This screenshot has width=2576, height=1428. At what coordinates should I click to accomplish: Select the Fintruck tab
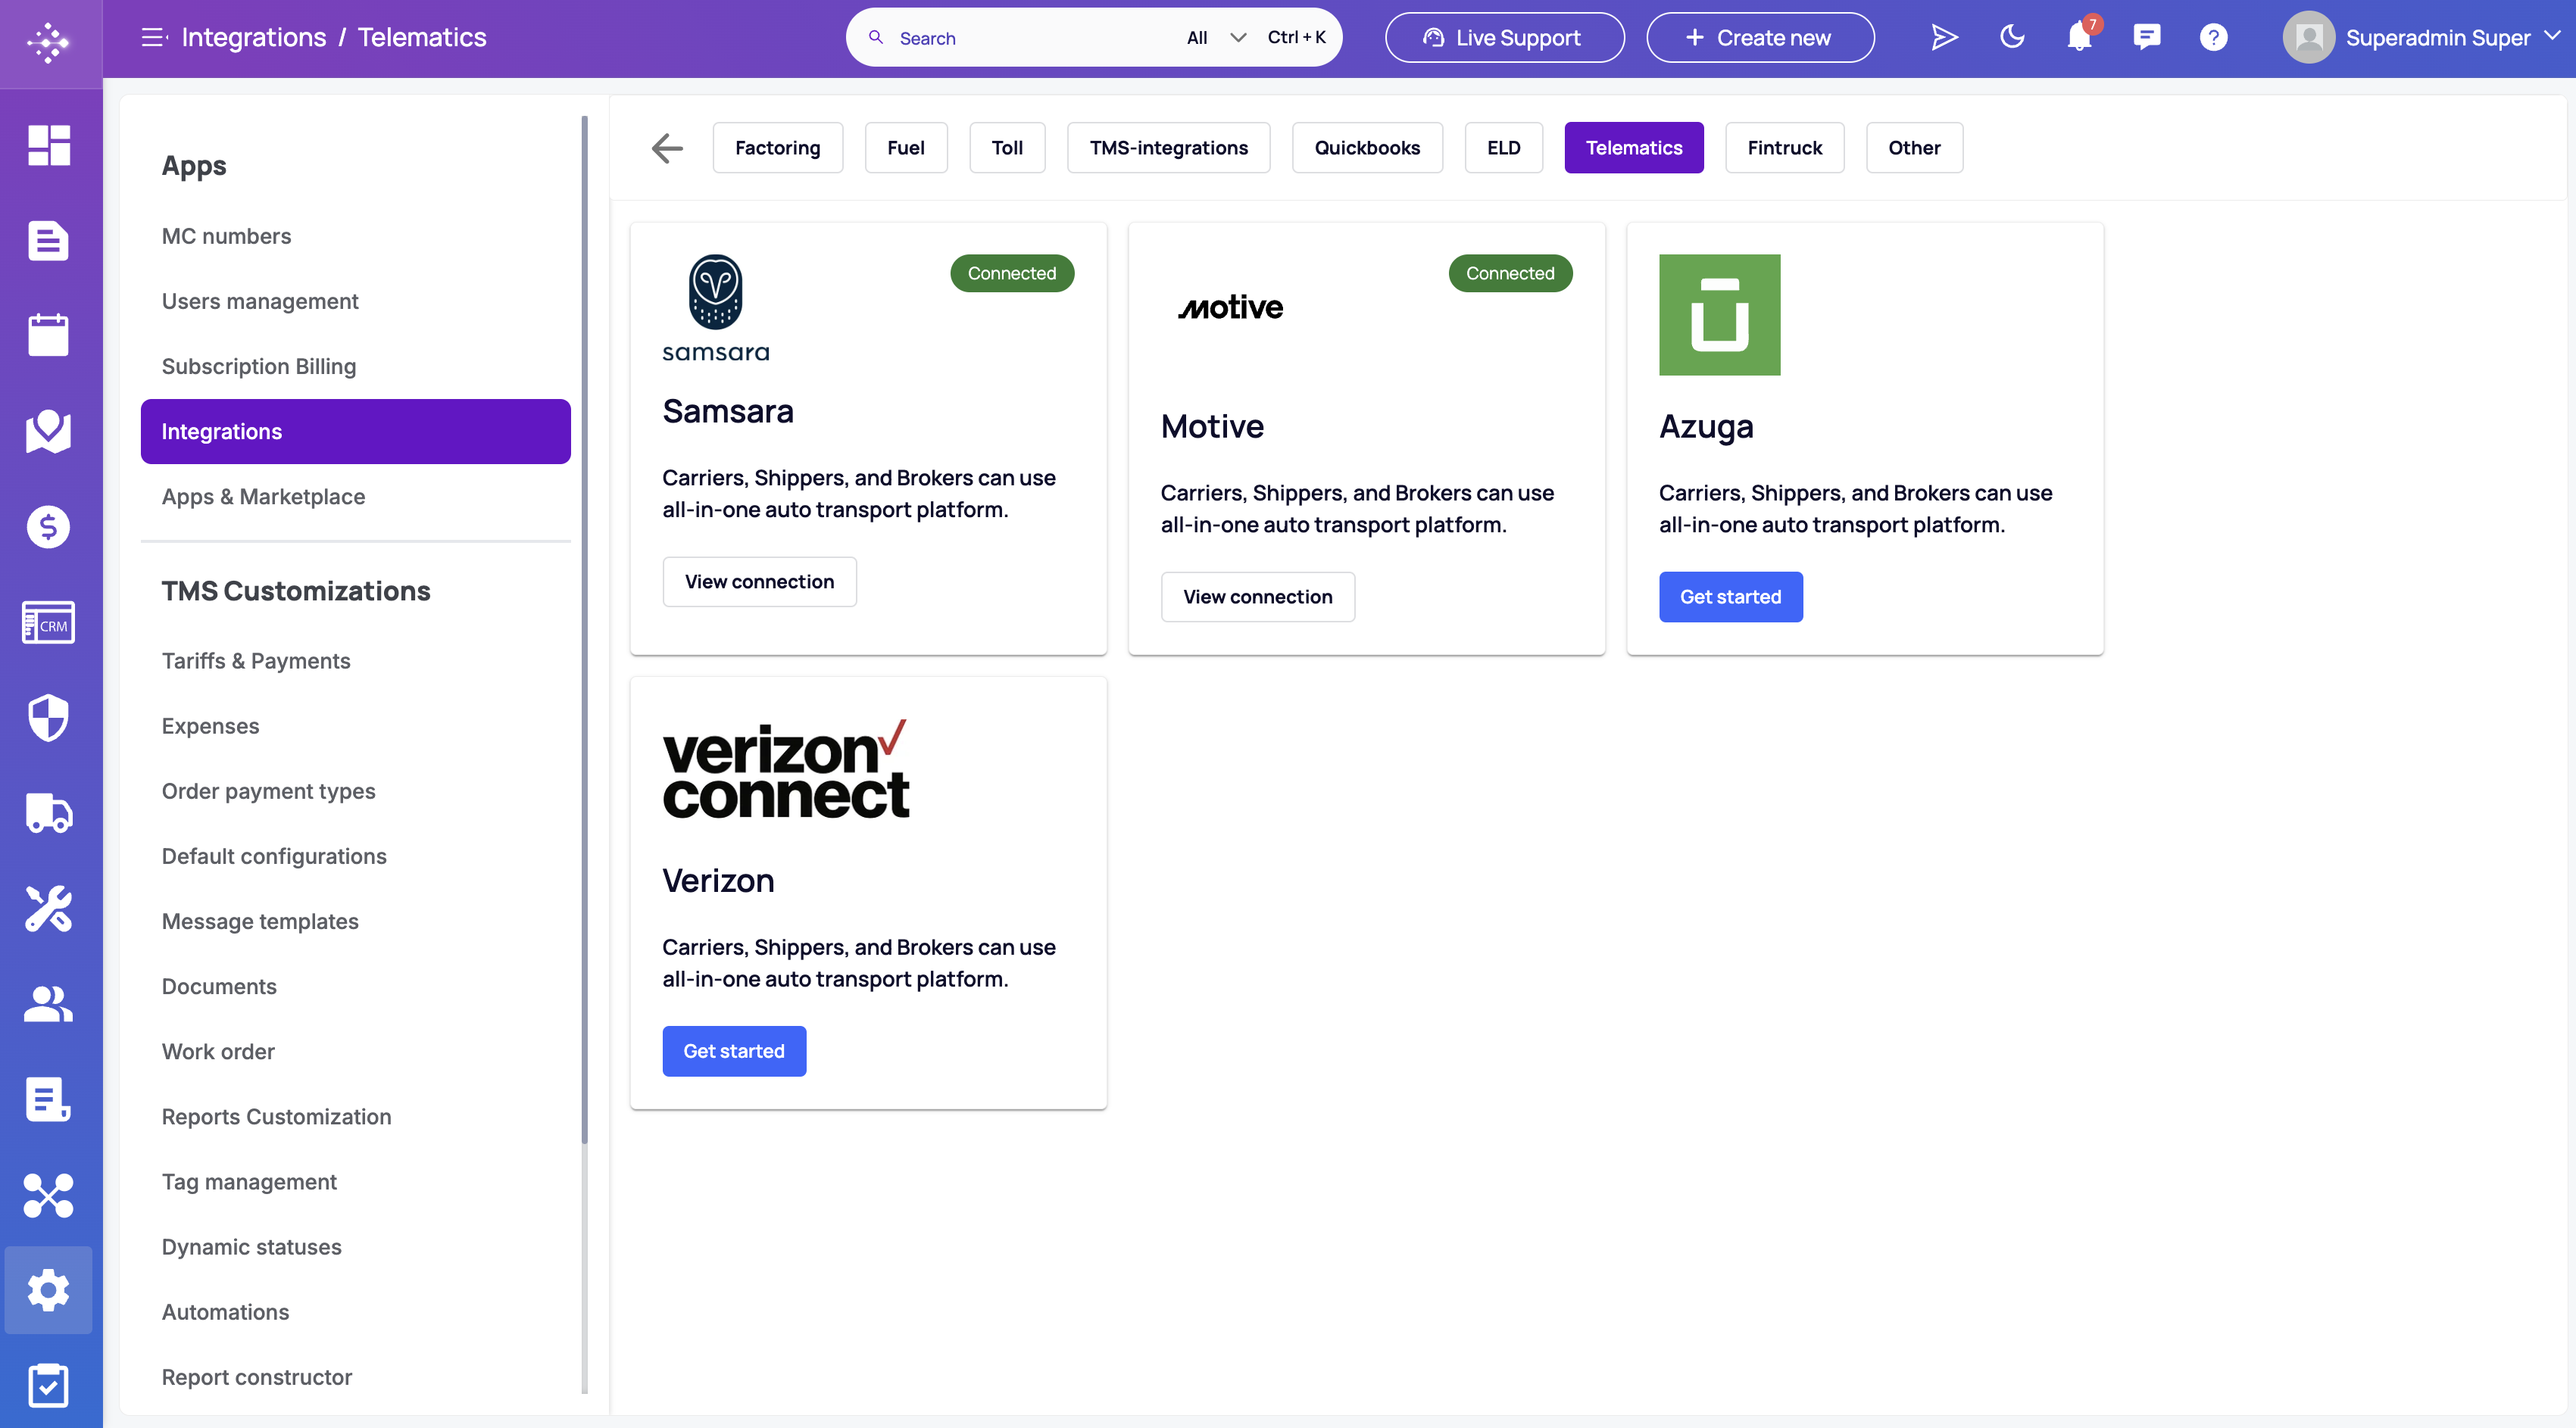pos(1784,148)
